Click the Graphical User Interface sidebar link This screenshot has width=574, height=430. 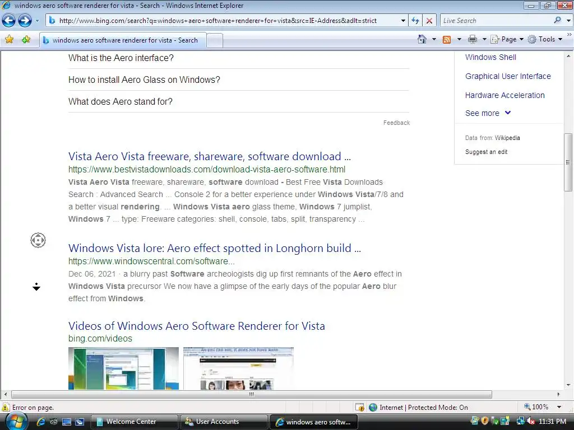508,76
